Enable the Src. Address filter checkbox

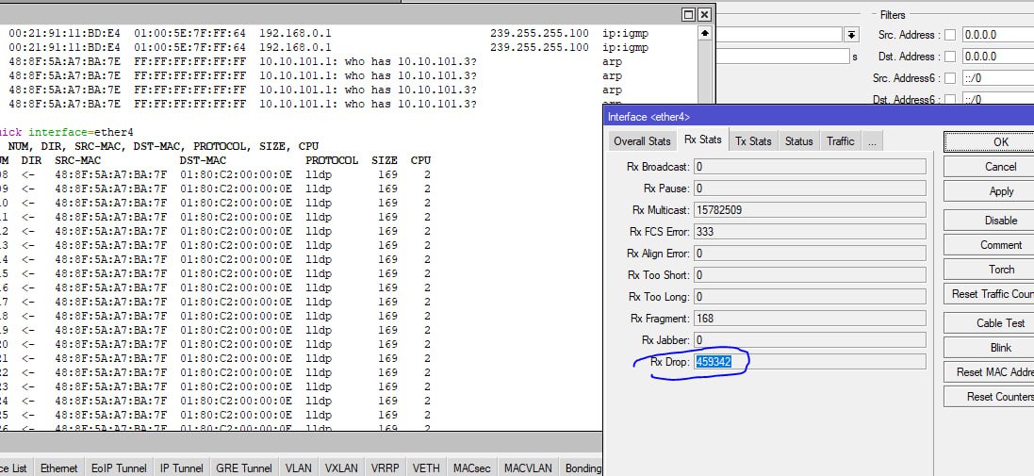tap(950, 35)
